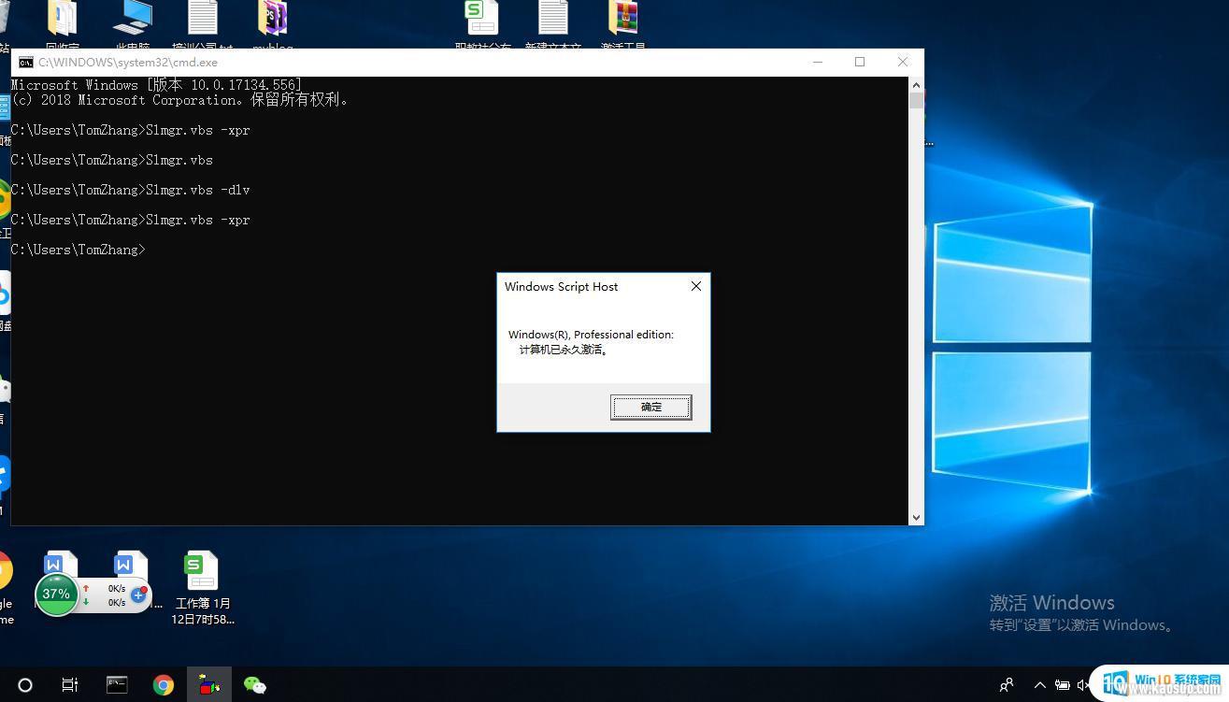1229x702 pixels.
Task: Click the cmd vertical scrollbar thumb
Action: tap(916, 100)
